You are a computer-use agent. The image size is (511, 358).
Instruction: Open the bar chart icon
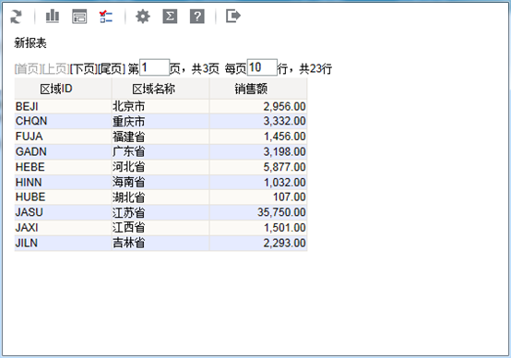[x=53, y=16]
